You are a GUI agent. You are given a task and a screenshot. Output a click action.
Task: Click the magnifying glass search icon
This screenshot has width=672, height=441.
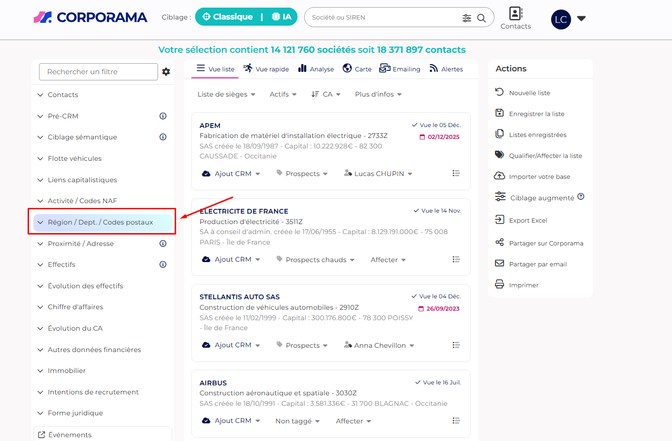pyautogui.click(x=482, y=18)
